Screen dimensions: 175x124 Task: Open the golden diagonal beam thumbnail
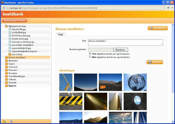point(96,101)
